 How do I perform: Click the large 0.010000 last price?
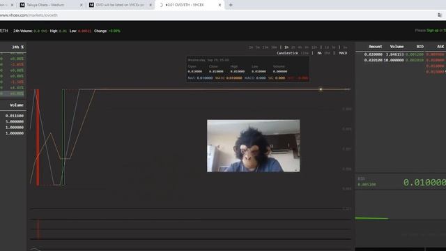pos(424,183)
